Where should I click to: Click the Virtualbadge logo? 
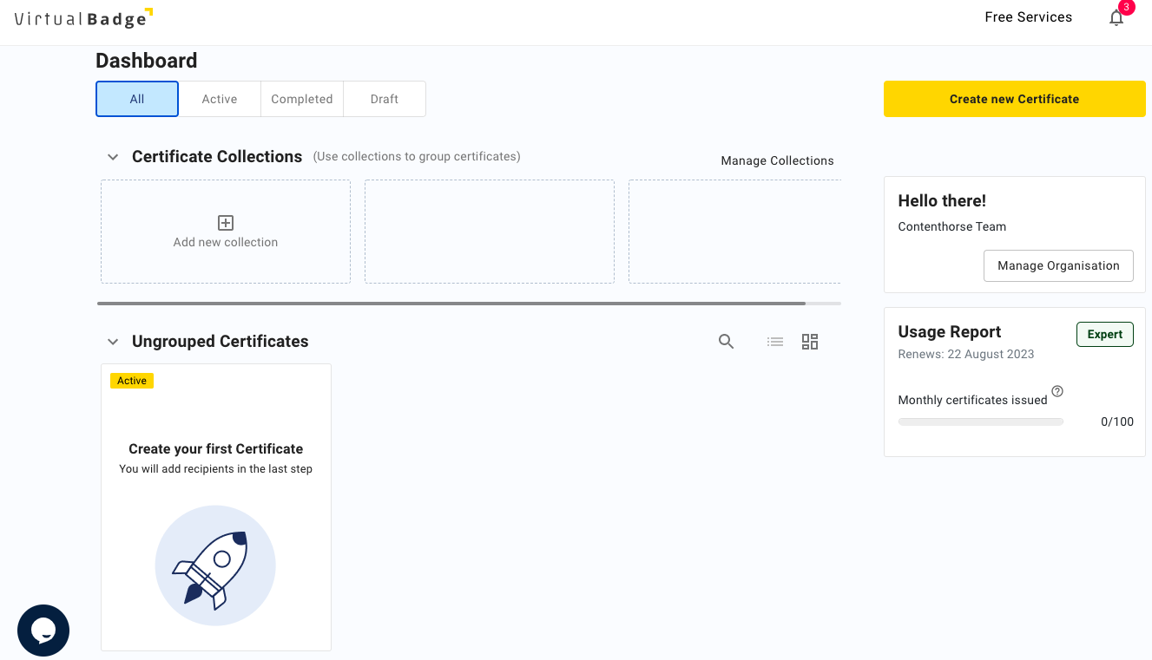click(x=82, y=17)
